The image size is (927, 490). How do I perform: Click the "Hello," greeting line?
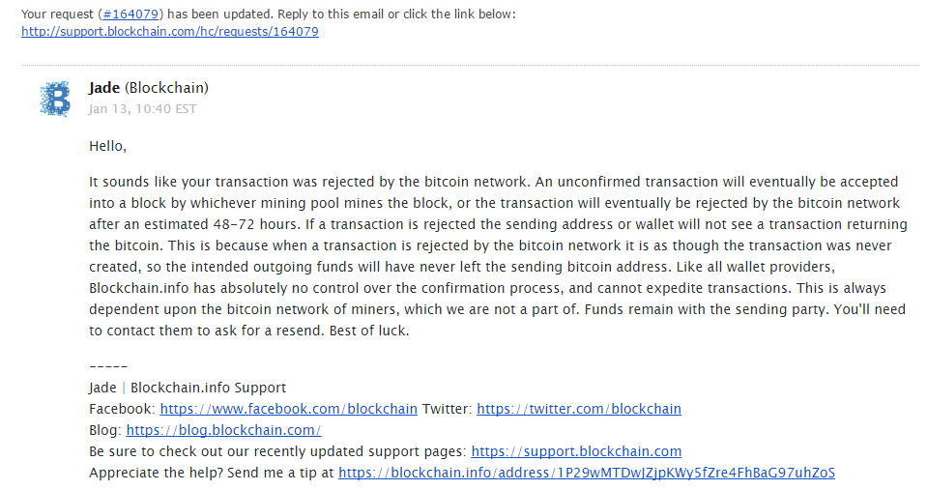pyautogui.click(x=107, y=146)
